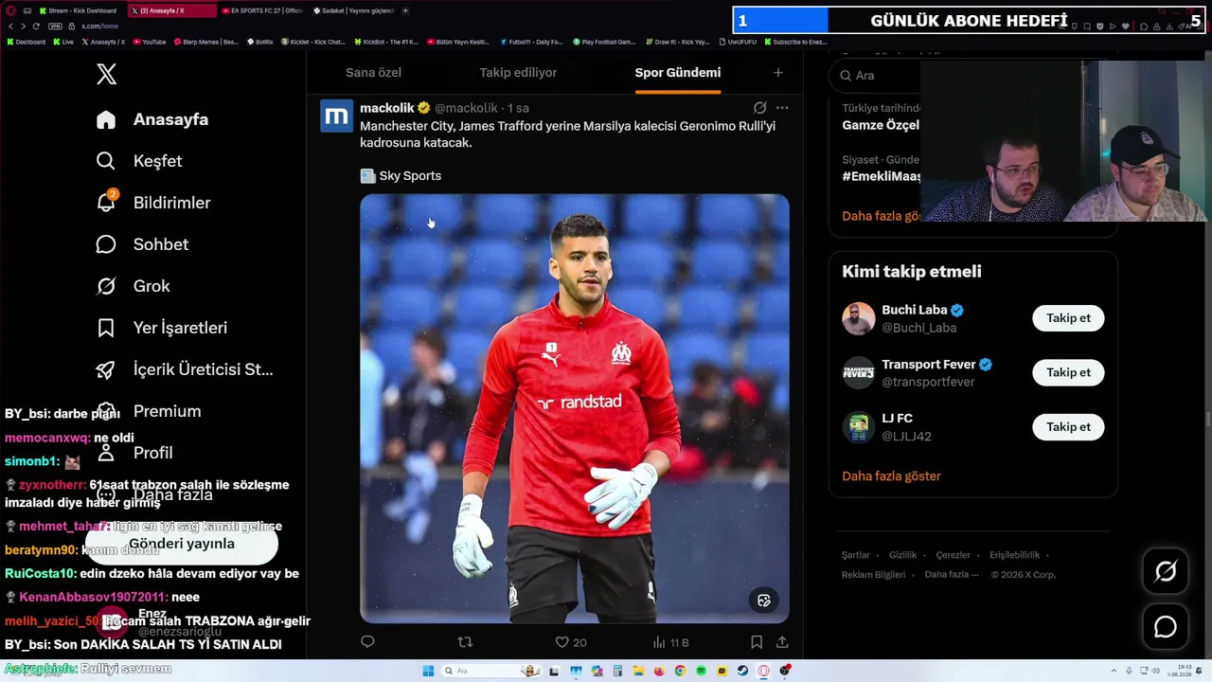This screenshot has width=1212, height=682.
Task: Open the BotRix bookmark
Action: pos(260,42)
